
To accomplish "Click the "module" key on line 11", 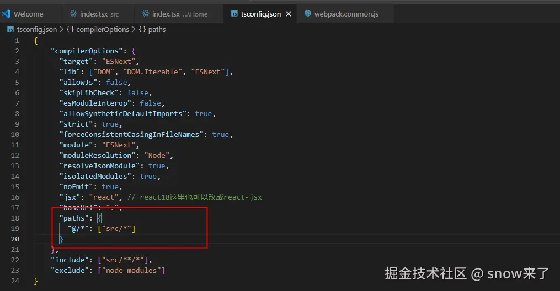I will tap(77, 145).
